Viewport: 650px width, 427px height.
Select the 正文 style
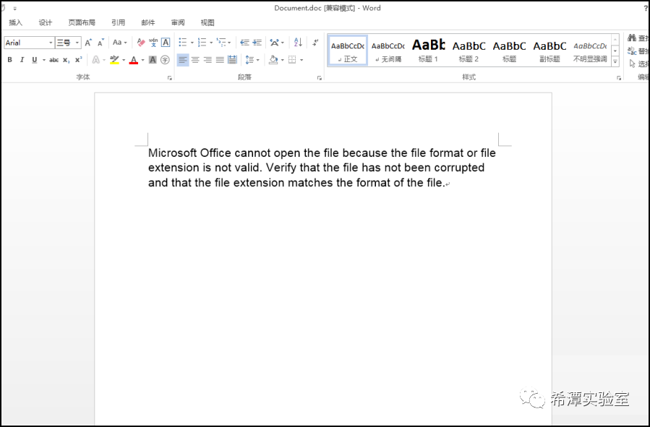pos(348,51)
